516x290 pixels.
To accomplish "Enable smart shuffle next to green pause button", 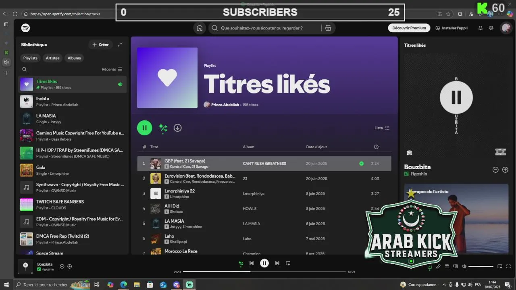I will 163,128.
